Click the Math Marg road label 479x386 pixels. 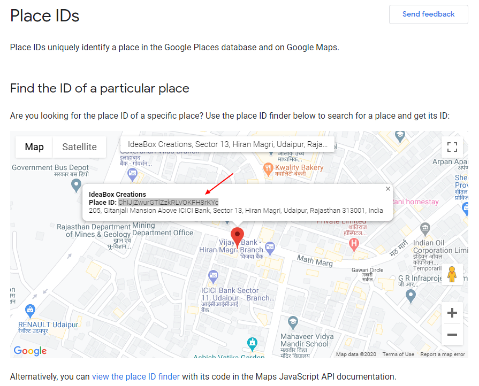315,261
